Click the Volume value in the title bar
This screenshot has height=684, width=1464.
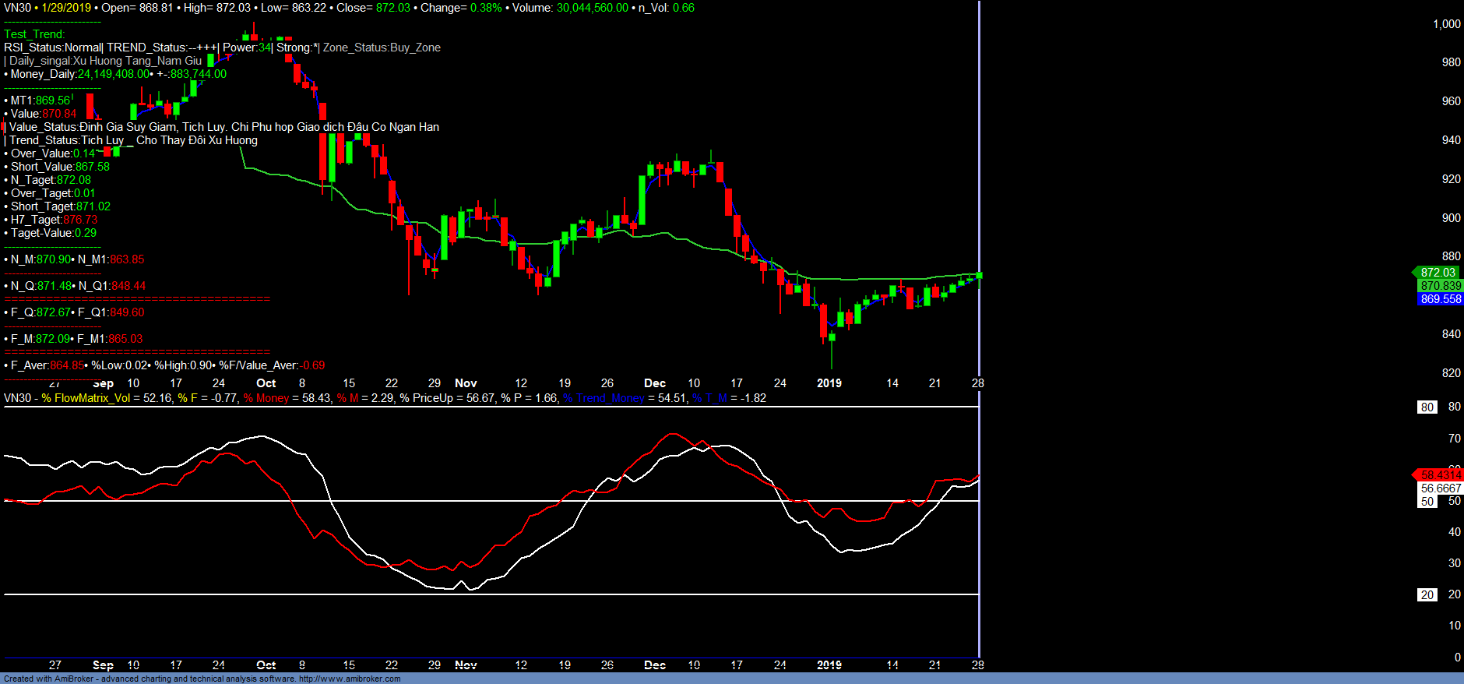pos(592,8)
